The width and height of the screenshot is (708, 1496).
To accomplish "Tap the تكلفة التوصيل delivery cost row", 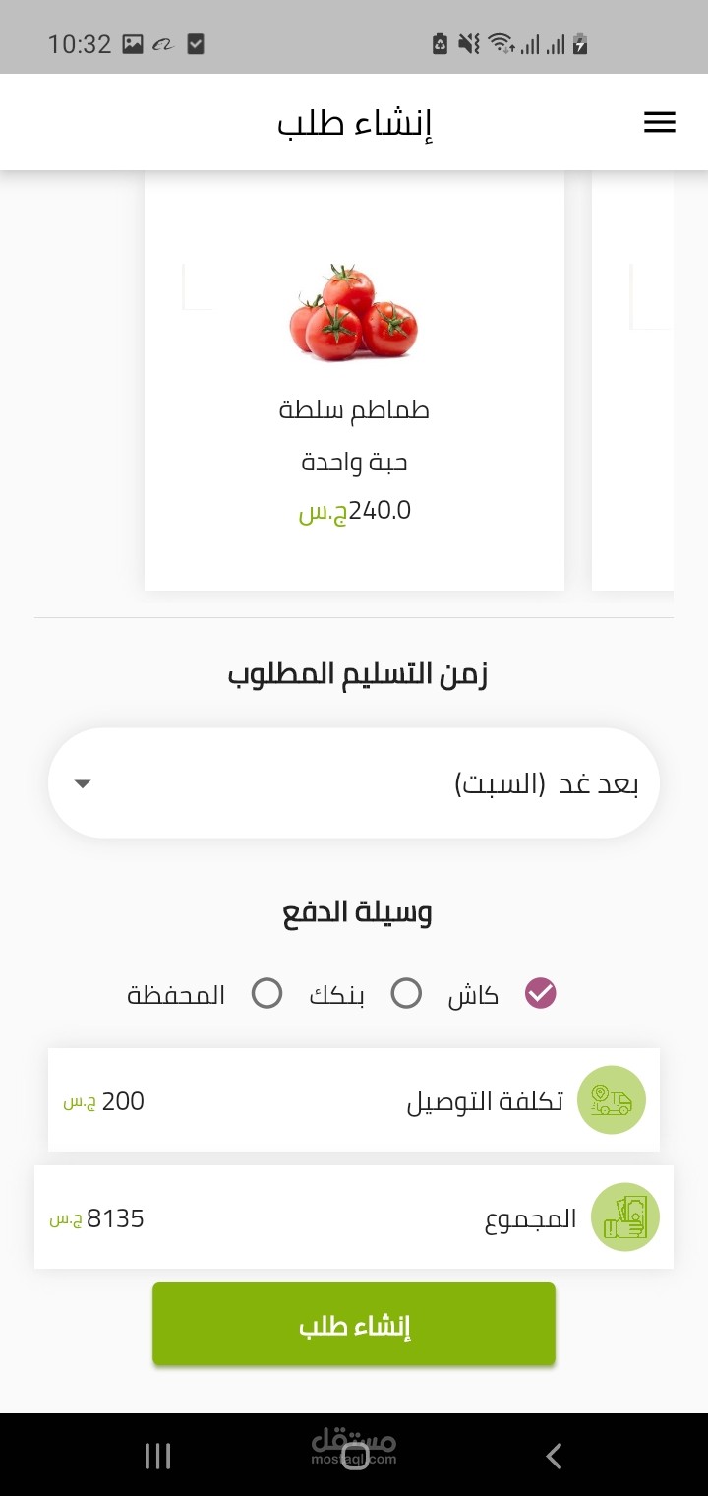I will pyautogui.click(x=354, y=1099).
